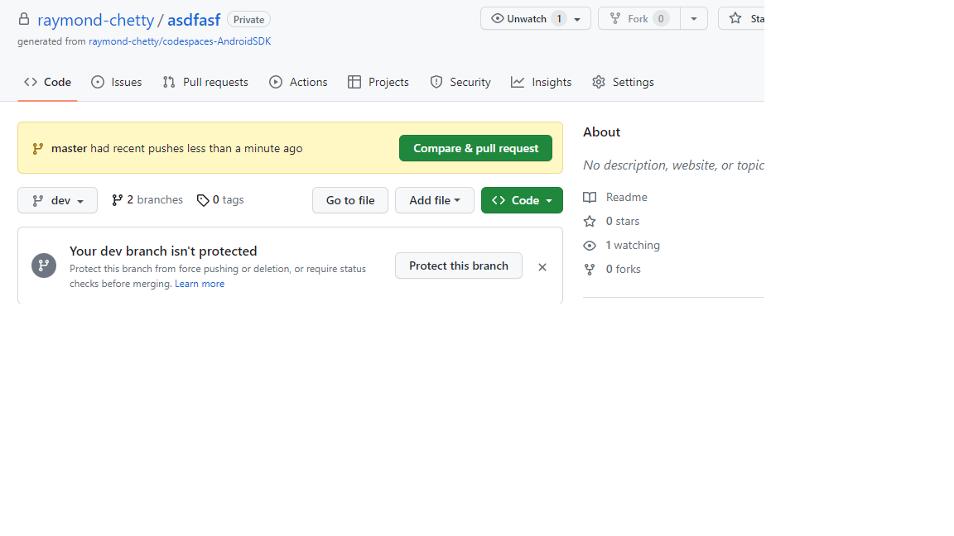Open the Issues tab

(116, 81)
